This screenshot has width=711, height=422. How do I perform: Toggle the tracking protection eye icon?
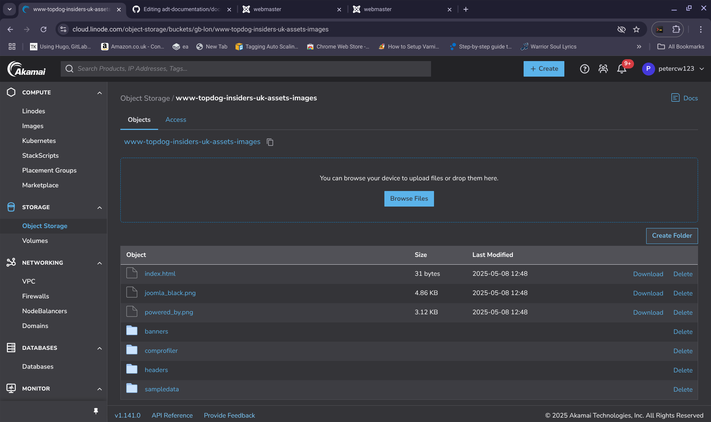coord(621,30)
